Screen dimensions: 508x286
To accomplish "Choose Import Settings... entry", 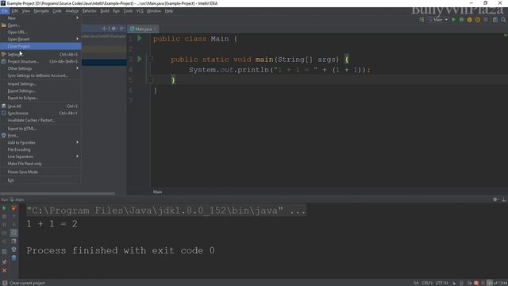I will [x=40, y=84].
